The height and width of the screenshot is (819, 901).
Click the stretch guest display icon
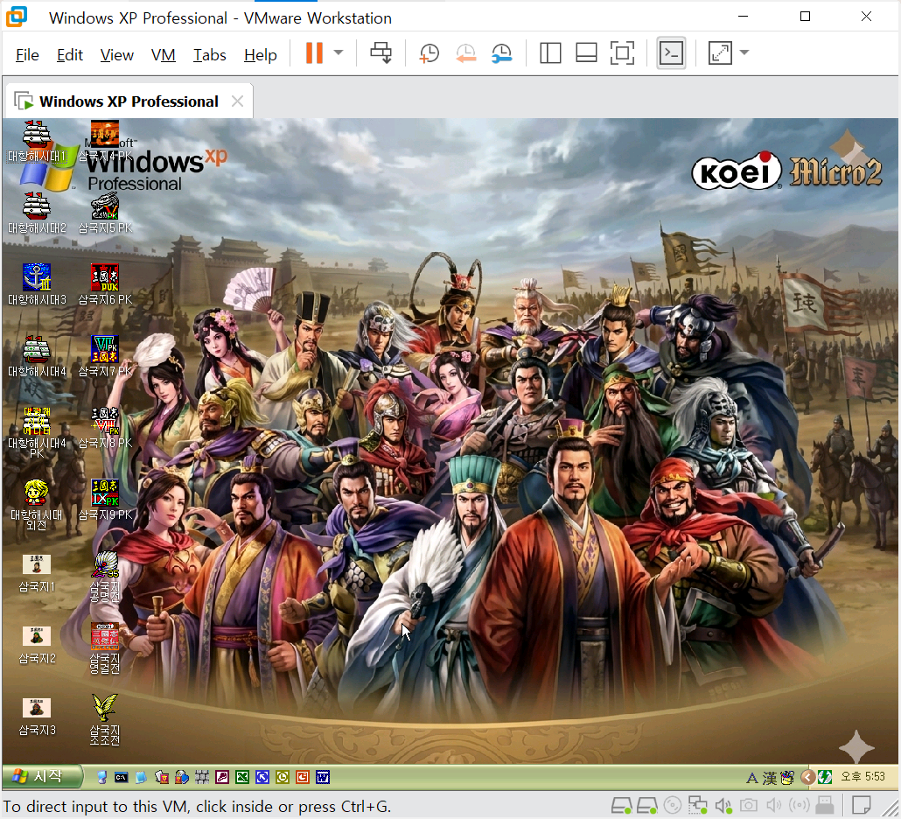click(719, 52)
